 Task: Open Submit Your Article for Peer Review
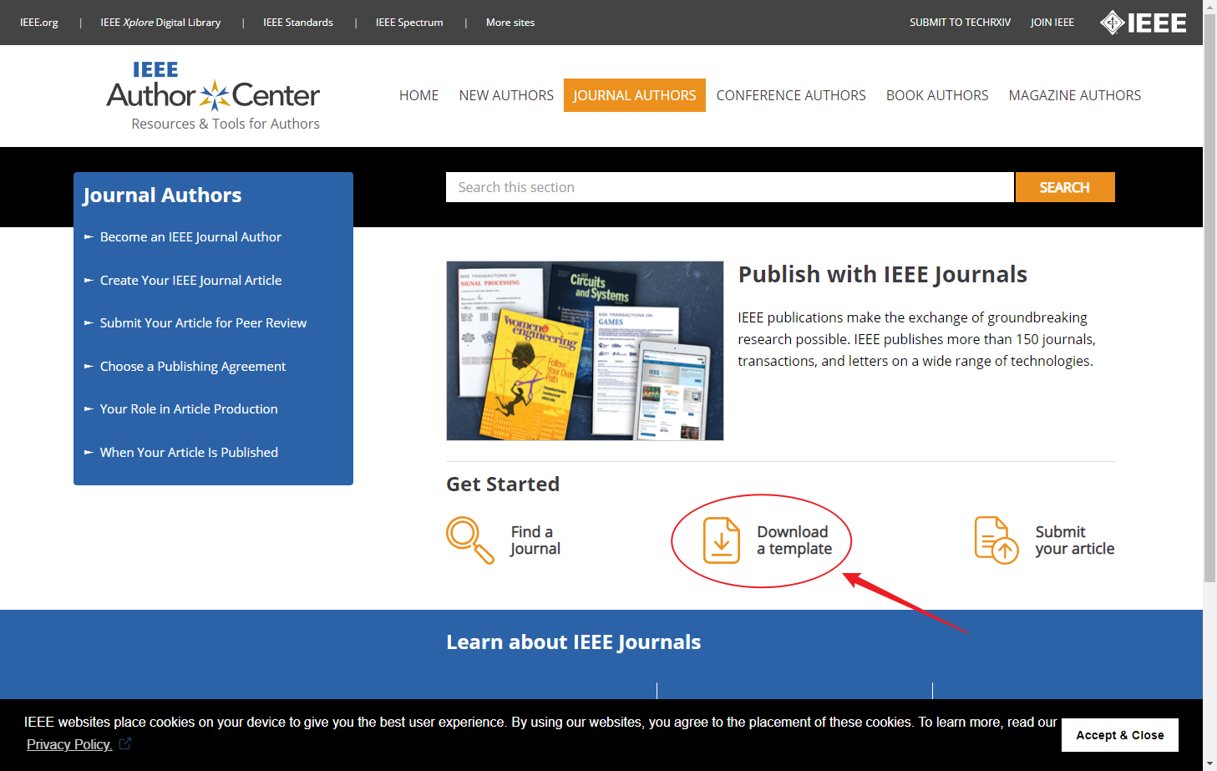pyautogui.click(x=203, y=323)
